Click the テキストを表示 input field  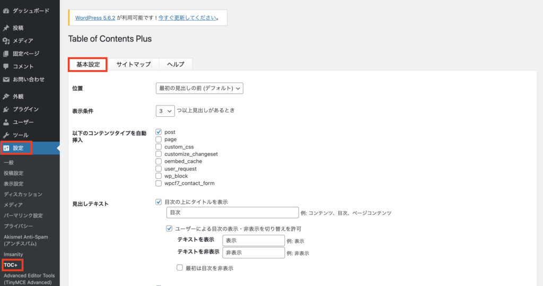pos(253,240)
